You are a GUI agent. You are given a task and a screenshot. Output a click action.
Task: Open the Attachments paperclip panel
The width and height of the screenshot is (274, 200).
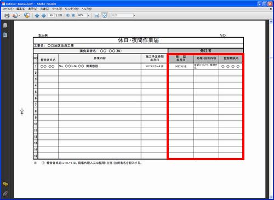5,193
